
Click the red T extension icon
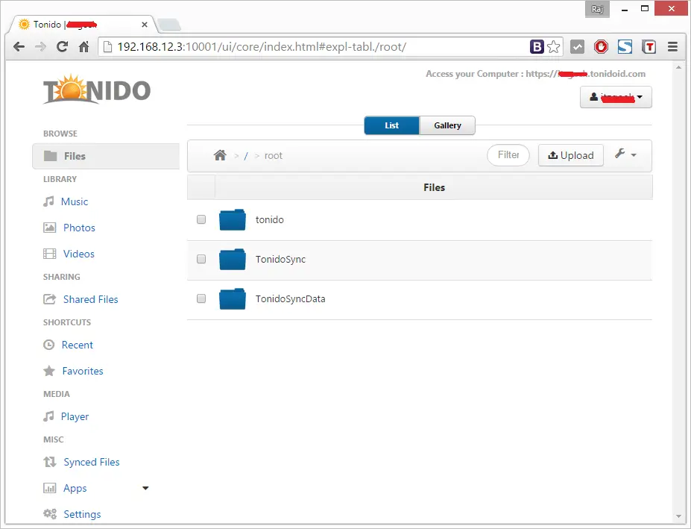click(649, 46)
